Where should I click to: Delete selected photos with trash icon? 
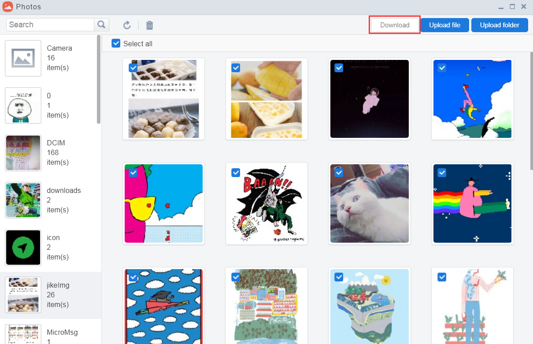[x=150, y=25]
